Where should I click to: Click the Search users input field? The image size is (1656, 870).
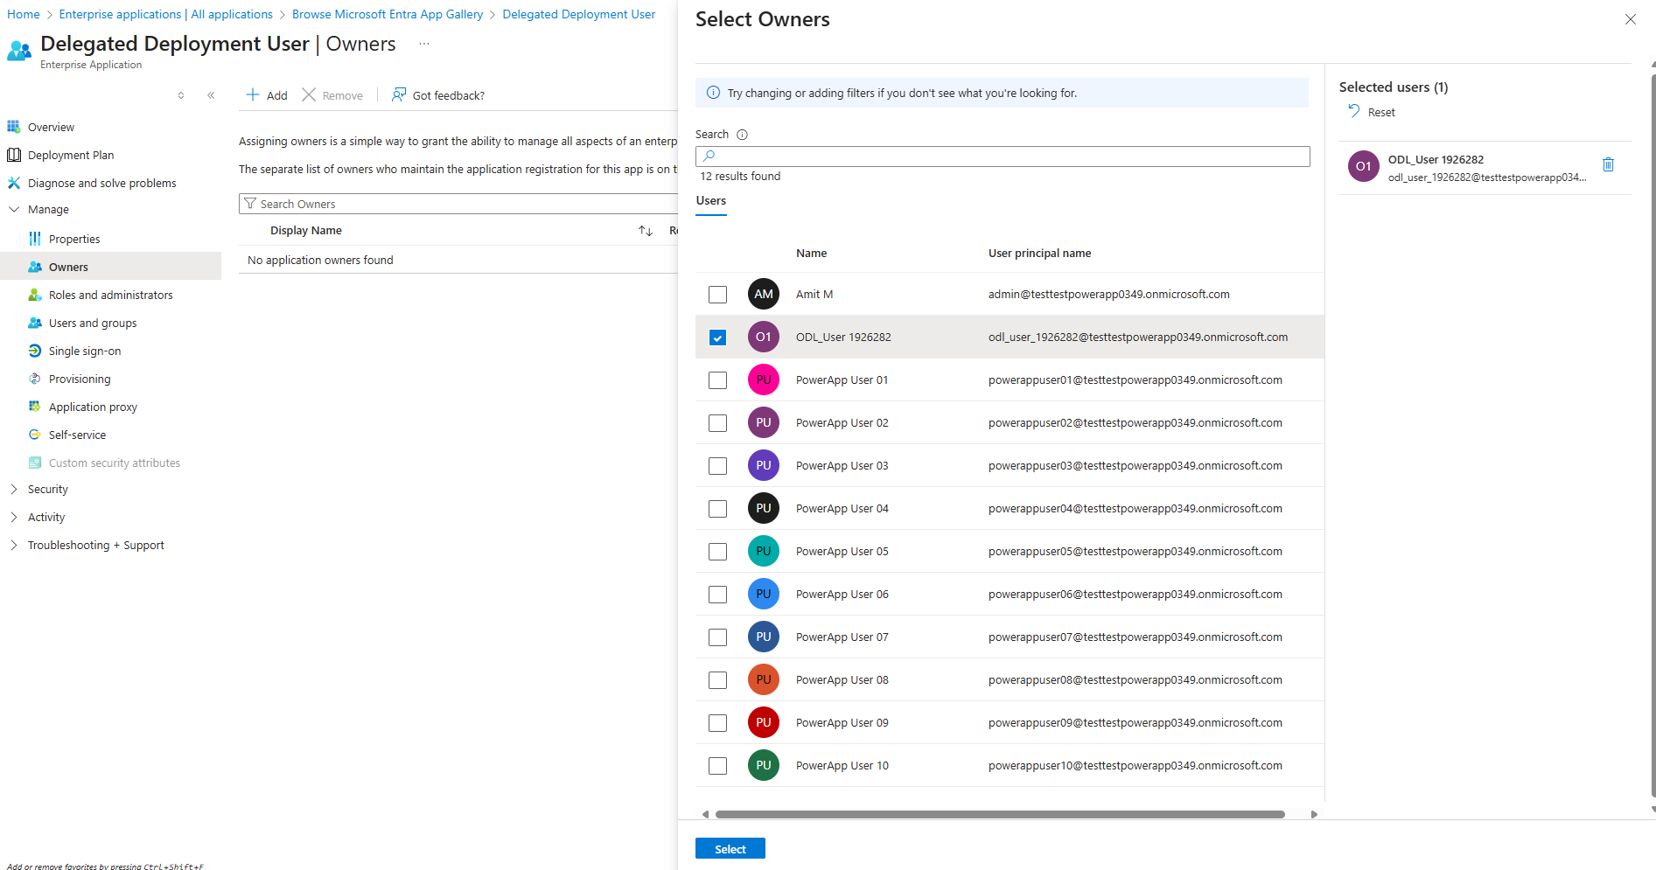(1003, 157)
